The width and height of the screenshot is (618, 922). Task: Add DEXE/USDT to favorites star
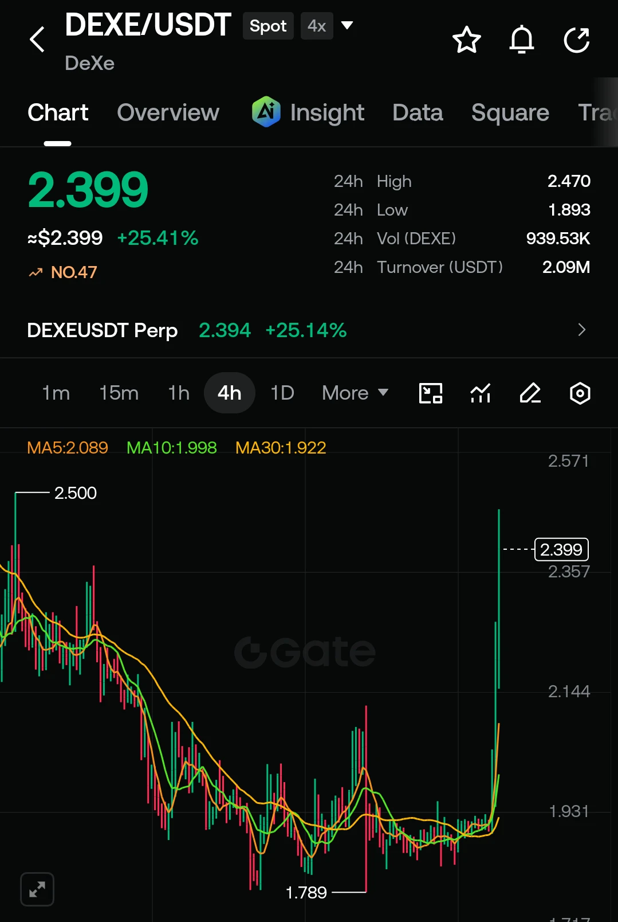[466, 40]
